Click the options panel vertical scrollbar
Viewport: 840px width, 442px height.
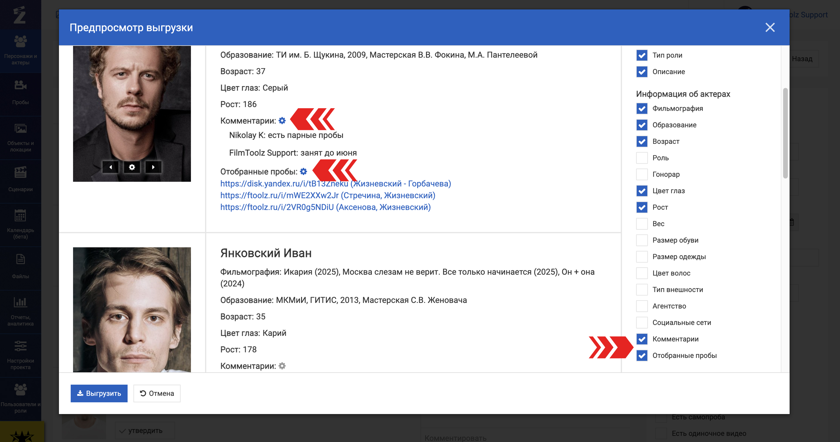(x=785, y=134)
